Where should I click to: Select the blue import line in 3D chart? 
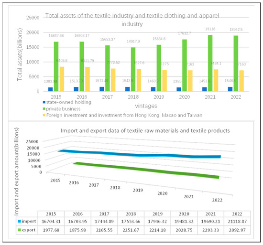click(x=139, y=154)
